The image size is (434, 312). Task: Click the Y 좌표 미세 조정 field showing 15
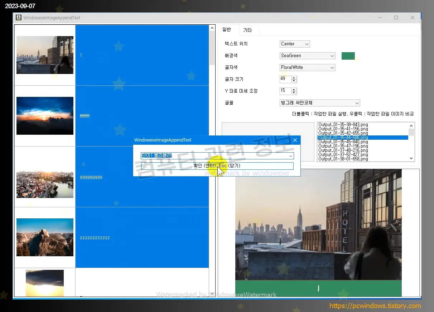285,91
